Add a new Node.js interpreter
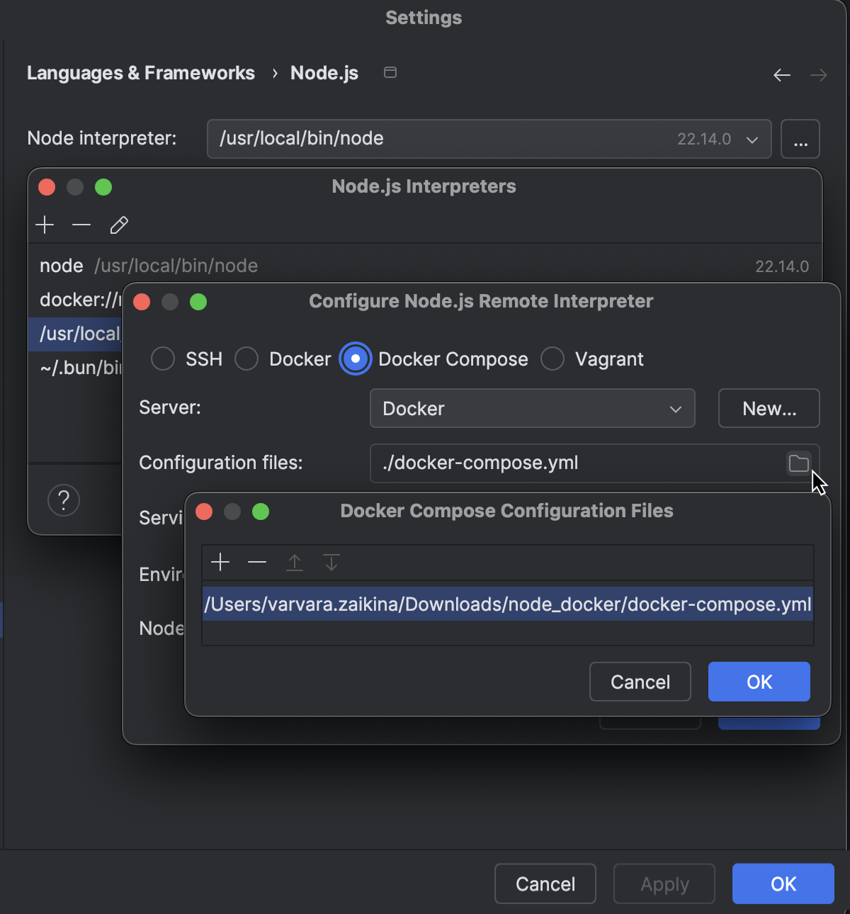Screen dimensions: 850x914 45,225
